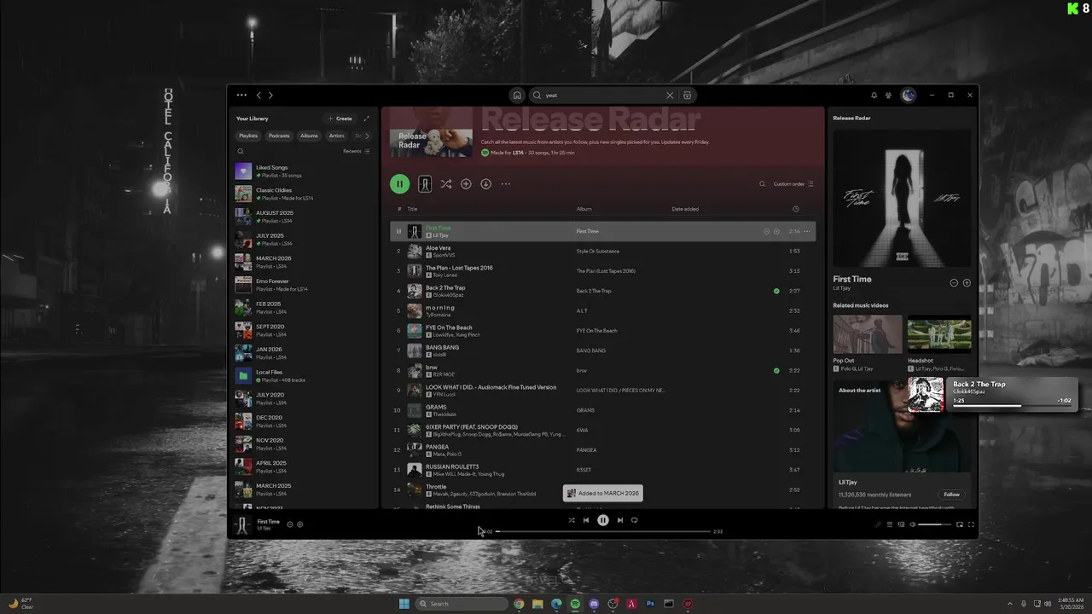Open Spotify from the Windows taskbar
Viewport: 1092px width, 614px height.
575,604
